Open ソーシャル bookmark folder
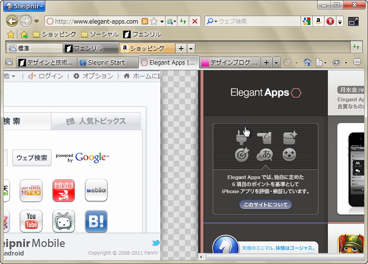This screenshot has height=264, width=368. tap(100, 34)
